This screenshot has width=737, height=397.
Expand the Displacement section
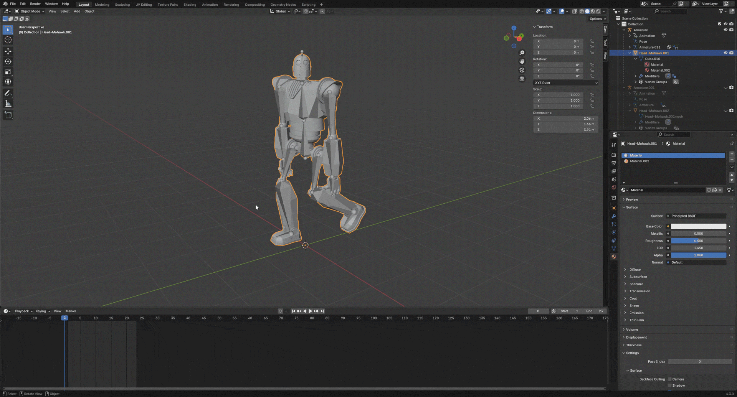click(x=636, y=338)
